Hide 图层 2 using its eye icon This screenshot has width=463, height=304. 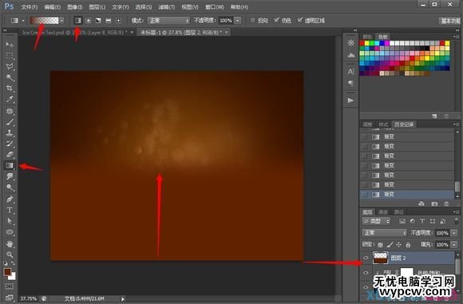click(x=366, y=258)
